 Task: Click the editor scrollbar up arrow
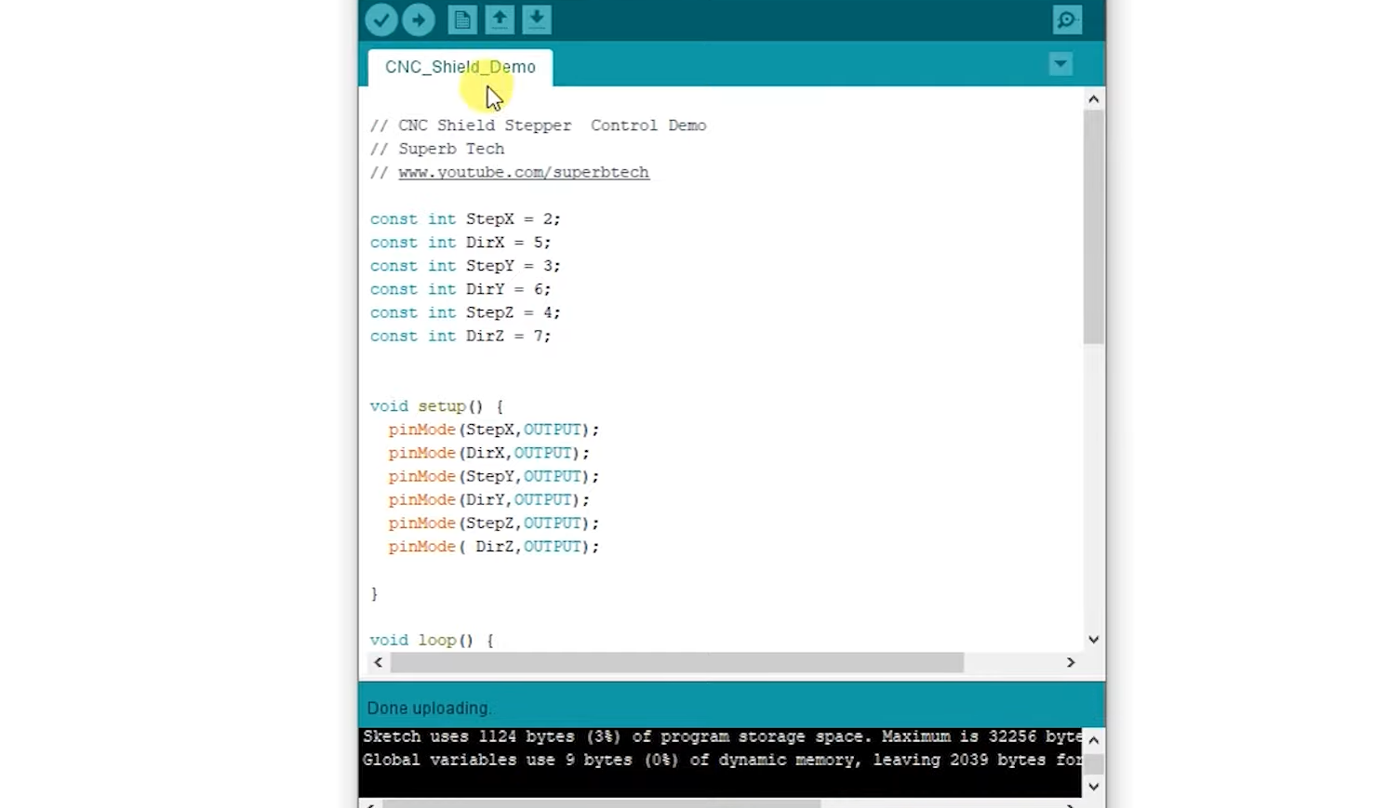point(1094,99)
